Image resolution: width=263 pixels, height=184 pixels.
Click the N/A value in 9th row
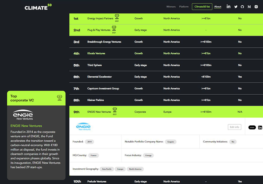pos(240,112)
